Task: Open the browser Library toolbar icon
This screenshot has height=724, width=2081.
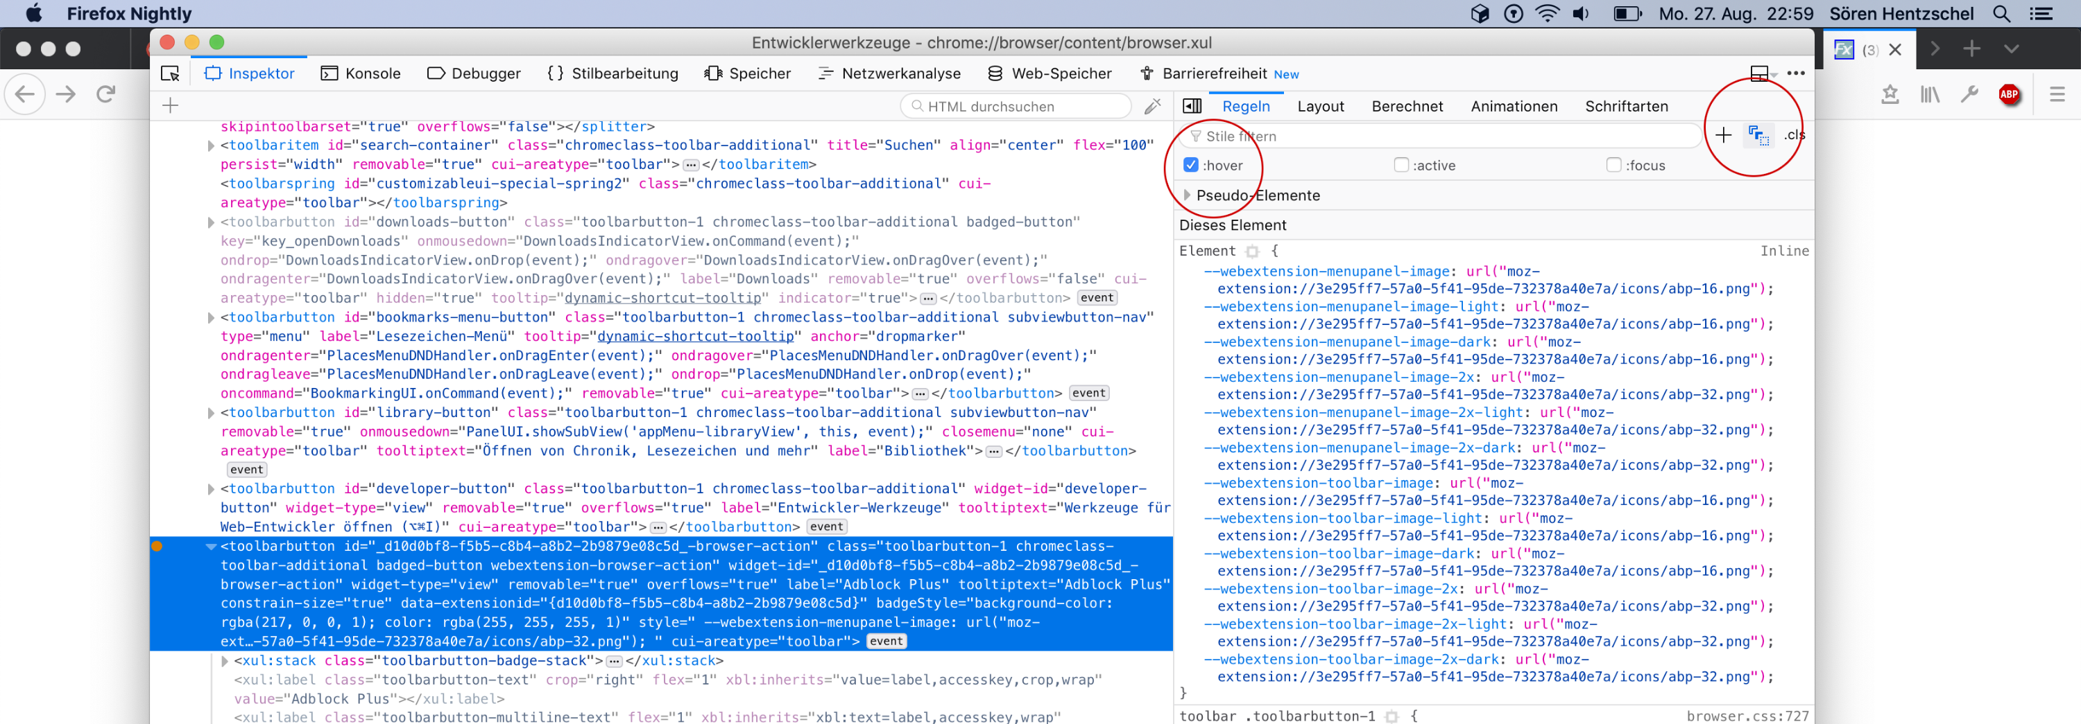Action: tap(1930, 94)
